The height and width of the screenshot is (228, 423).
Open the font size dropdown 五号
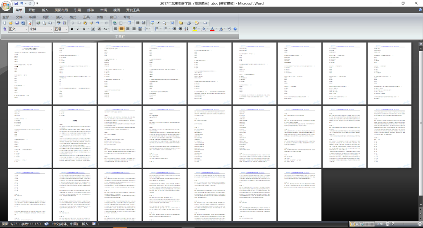click(x=61, y=29)
